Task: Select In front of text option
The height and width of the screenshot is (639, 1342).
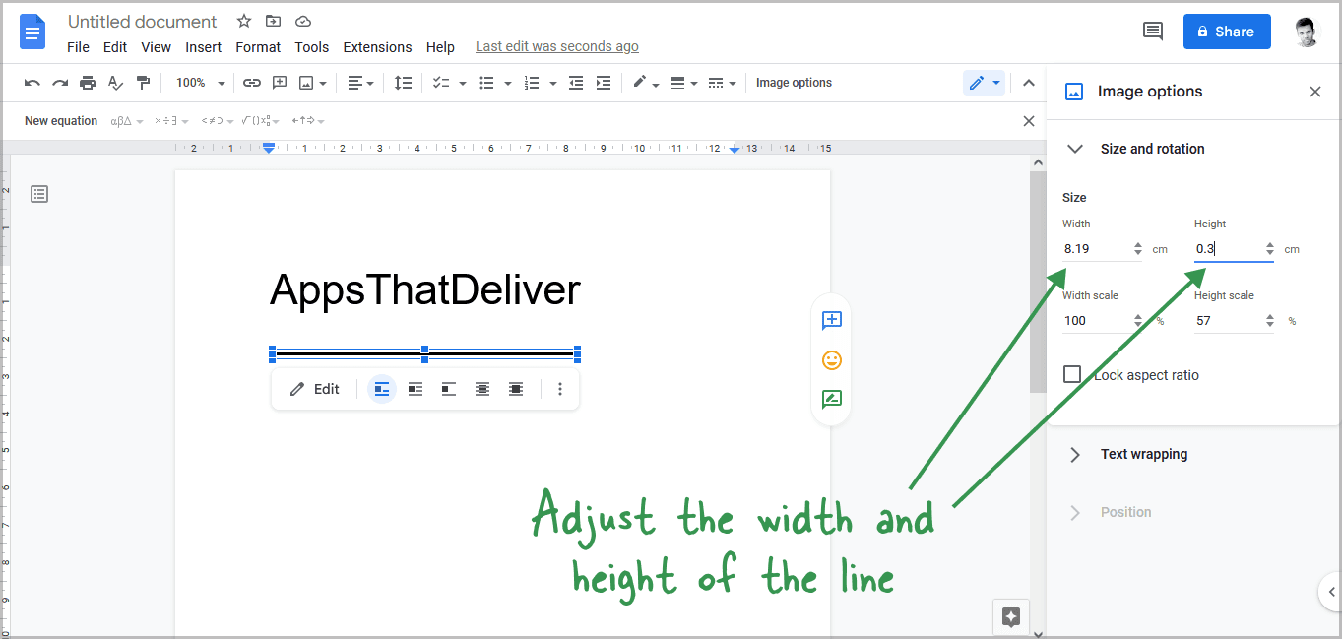Action: click(x=516, y=389)
